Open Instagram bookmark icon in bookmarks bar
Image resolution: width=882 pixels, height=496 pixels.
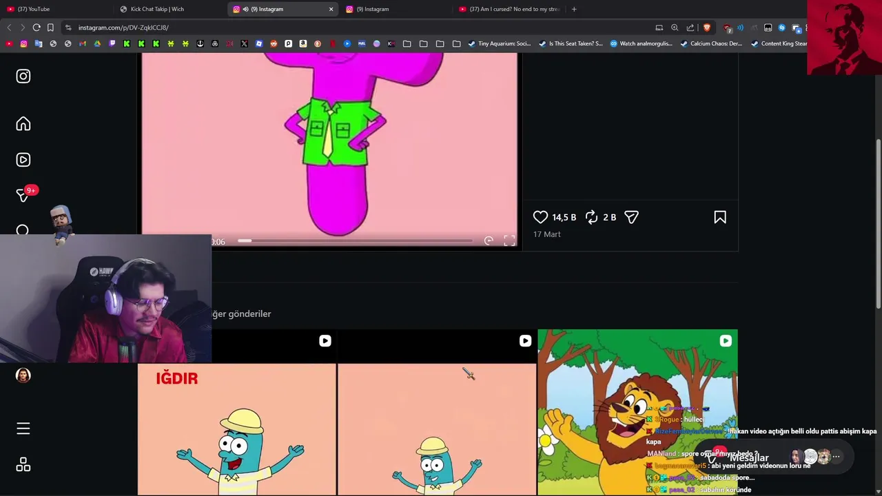pos(23,43)
